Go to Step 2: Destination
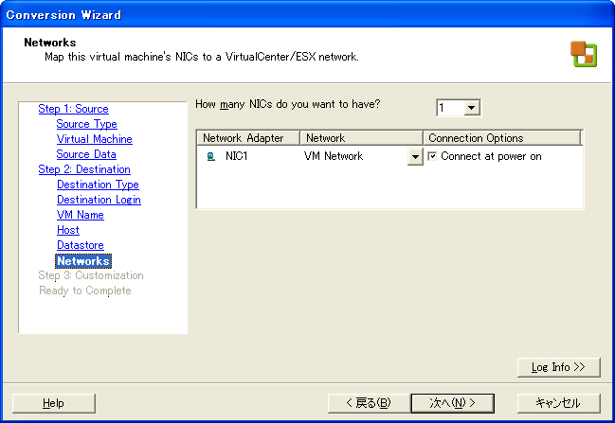Screen dimensions: 615x423 84,169
